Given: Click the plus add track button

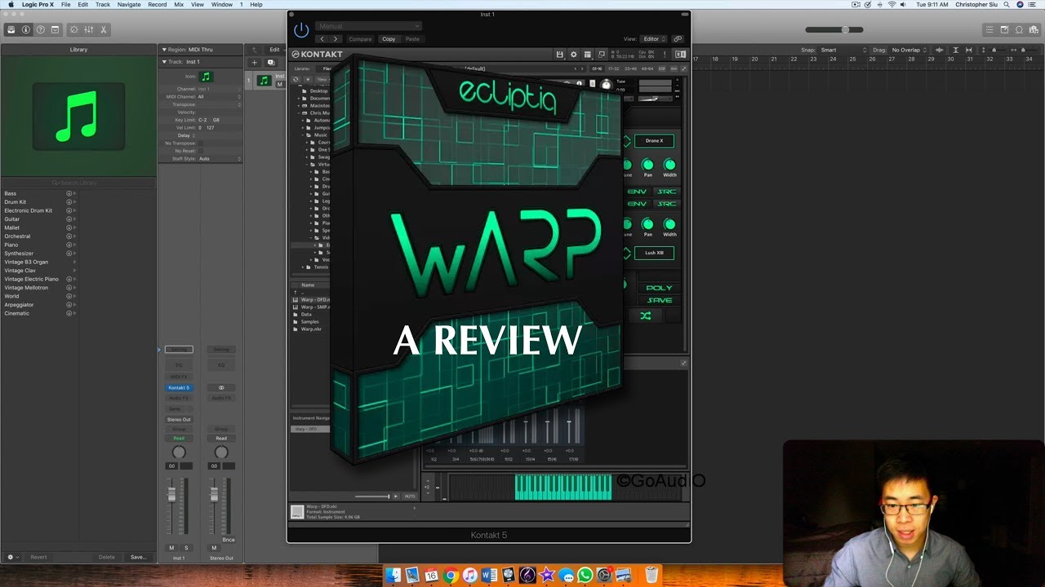Looking at the screenshot, I should pyautogui.click(x=255, y=62).
